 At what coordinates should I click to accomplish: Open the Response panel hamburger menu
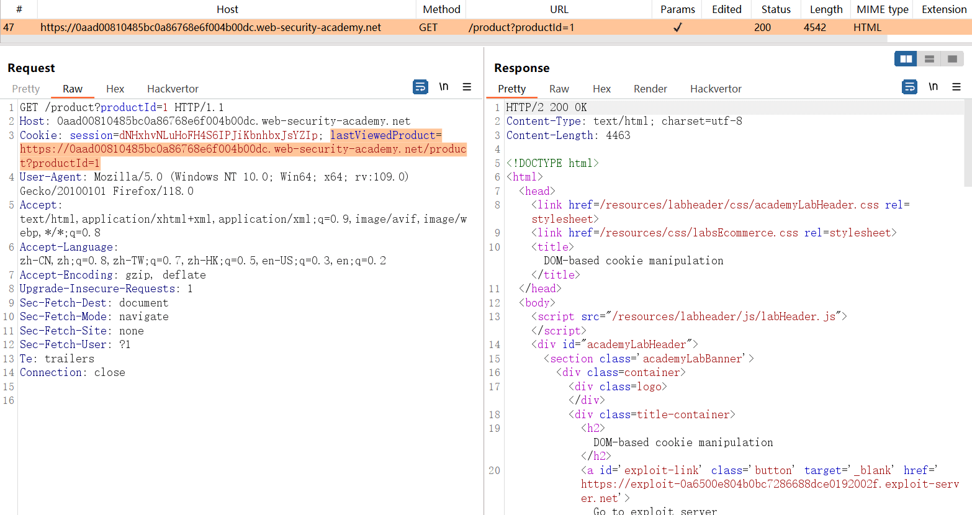(x=956, y=87)
